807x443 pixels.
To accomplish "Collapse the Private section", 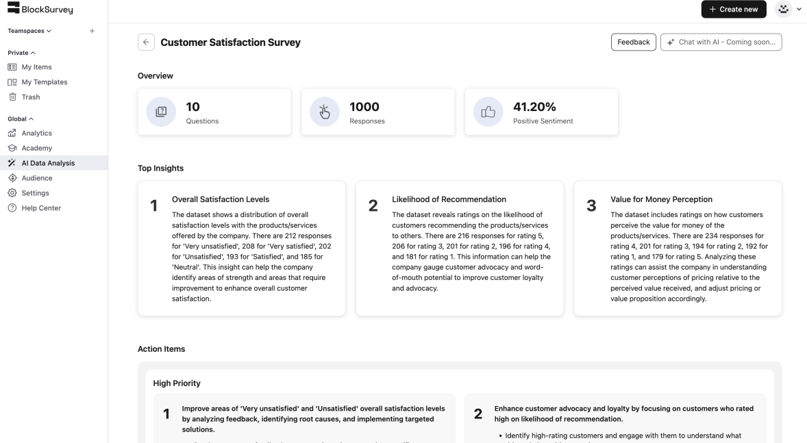I will (21, 53).
